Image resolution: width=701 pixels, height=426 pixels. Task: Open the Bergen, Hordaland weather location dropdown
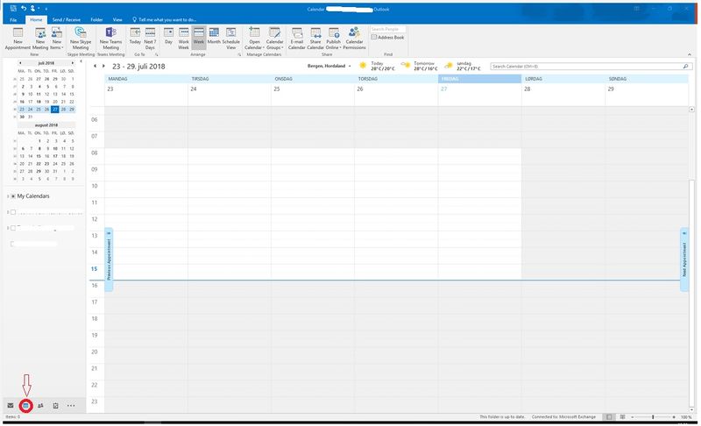[350, 66]
